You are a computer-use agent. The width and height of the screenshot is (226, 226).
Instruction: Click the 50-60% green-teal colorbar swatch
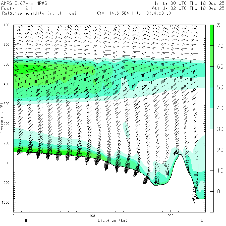[x=212, y=77]
